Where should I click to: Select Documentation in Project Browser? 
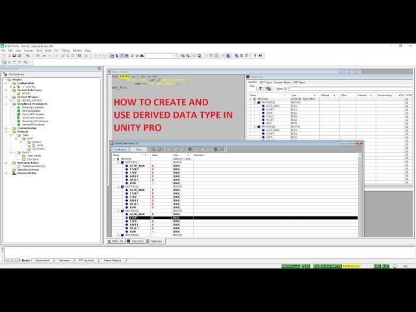click(x=27, y=174)
